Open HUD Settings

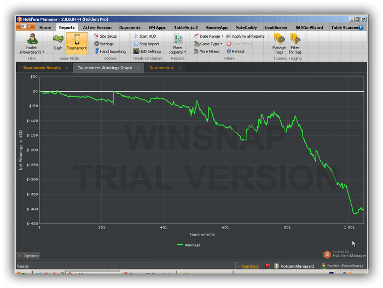(x=148, y=51)
